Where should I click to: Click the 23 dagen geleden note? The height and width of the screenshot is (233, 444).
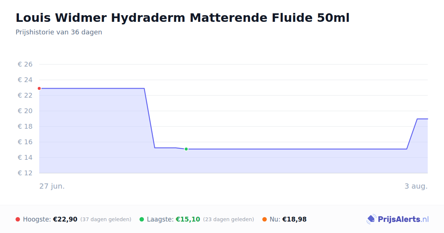click(x=229, y=219)
